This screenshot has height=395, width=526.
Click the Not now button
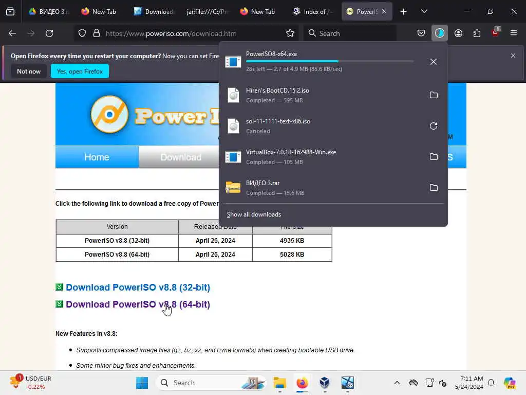29,71
